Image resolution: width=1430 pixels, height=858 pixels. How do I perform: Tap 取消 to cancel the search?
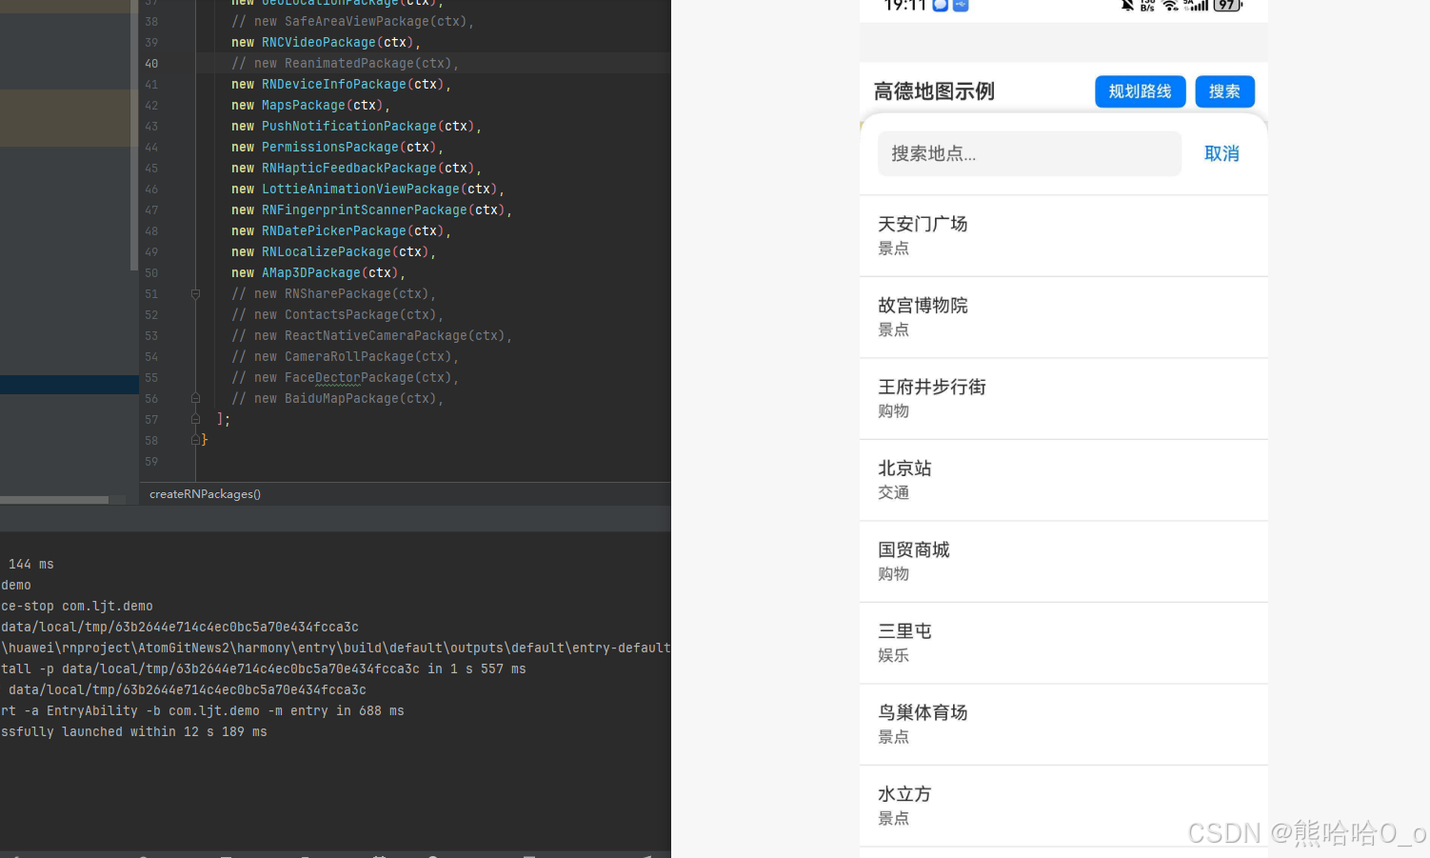click(x=1221, y=153)
